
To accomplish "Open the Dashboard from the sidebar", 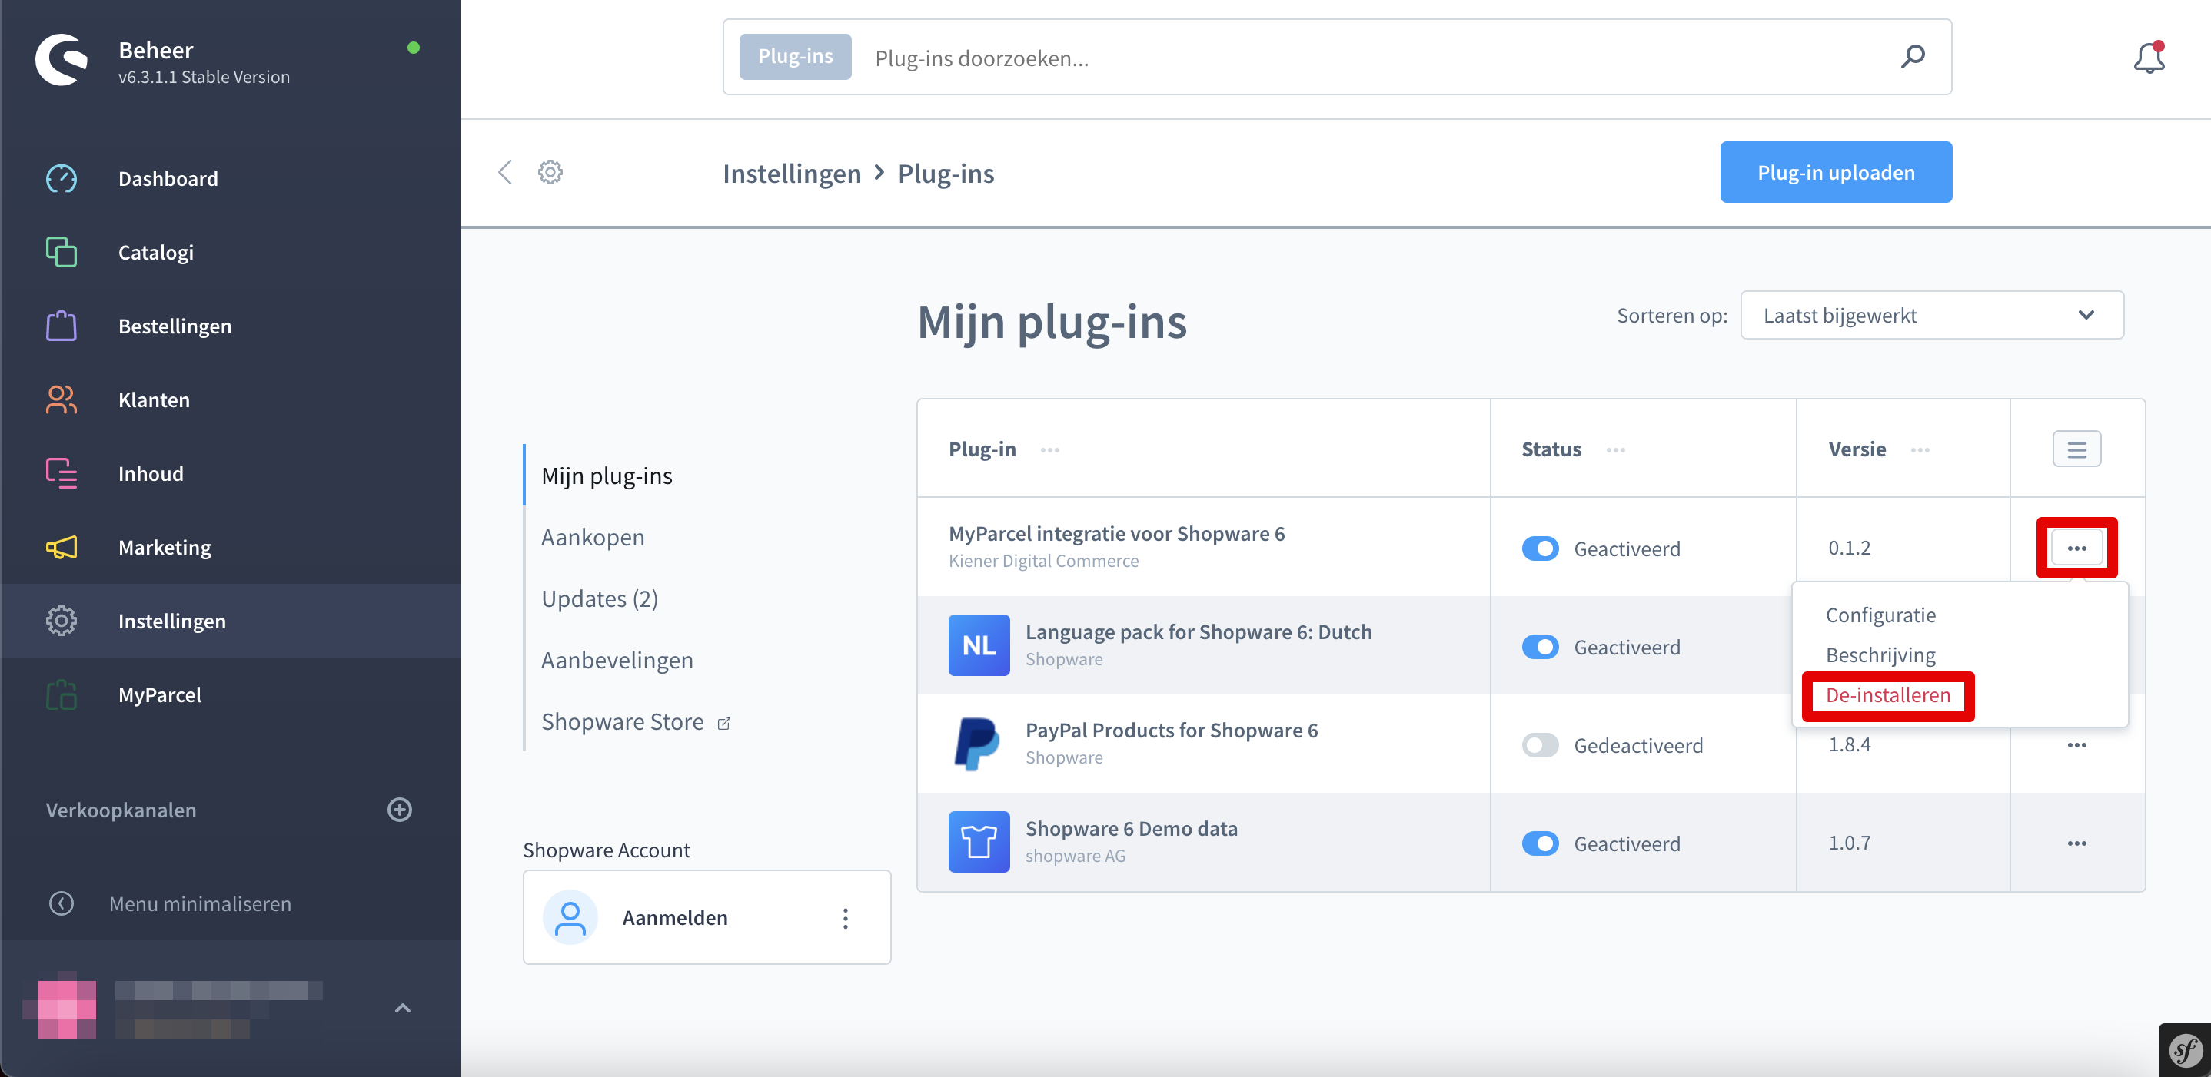I will coord(168,178).
